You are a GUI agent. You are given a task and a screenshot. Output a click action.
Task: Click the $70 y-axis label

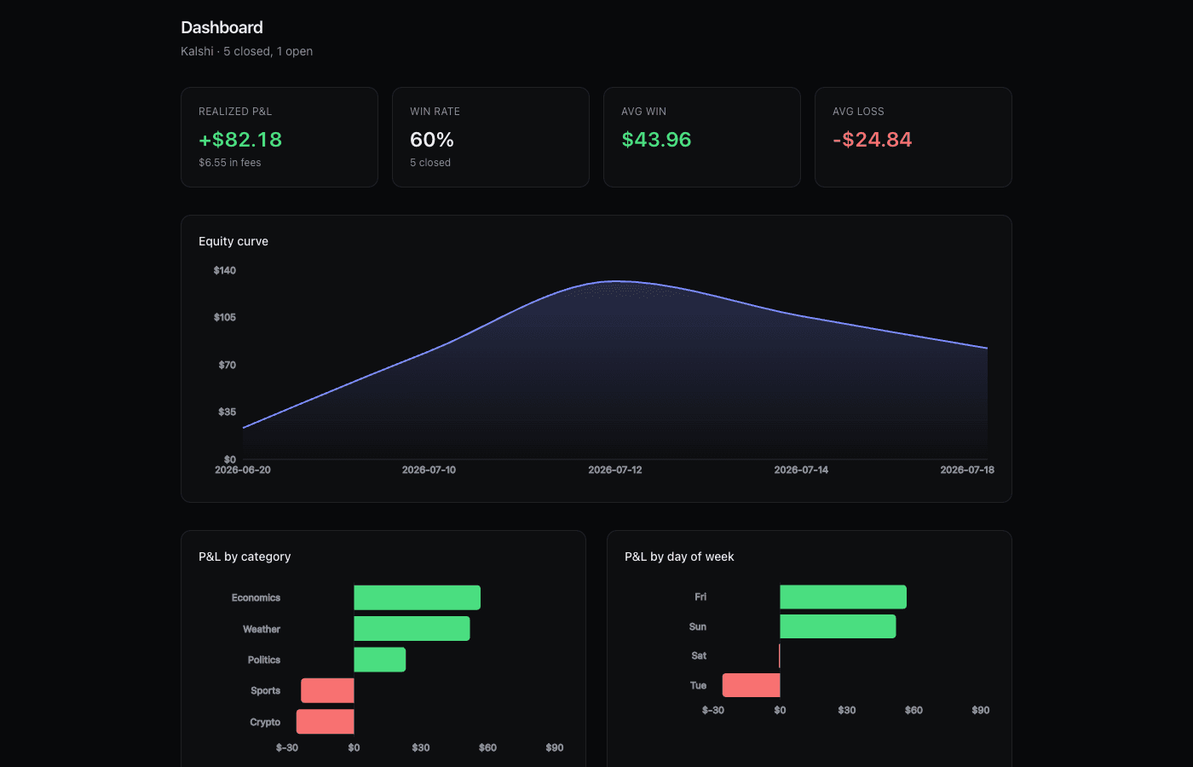click(228, 365)
